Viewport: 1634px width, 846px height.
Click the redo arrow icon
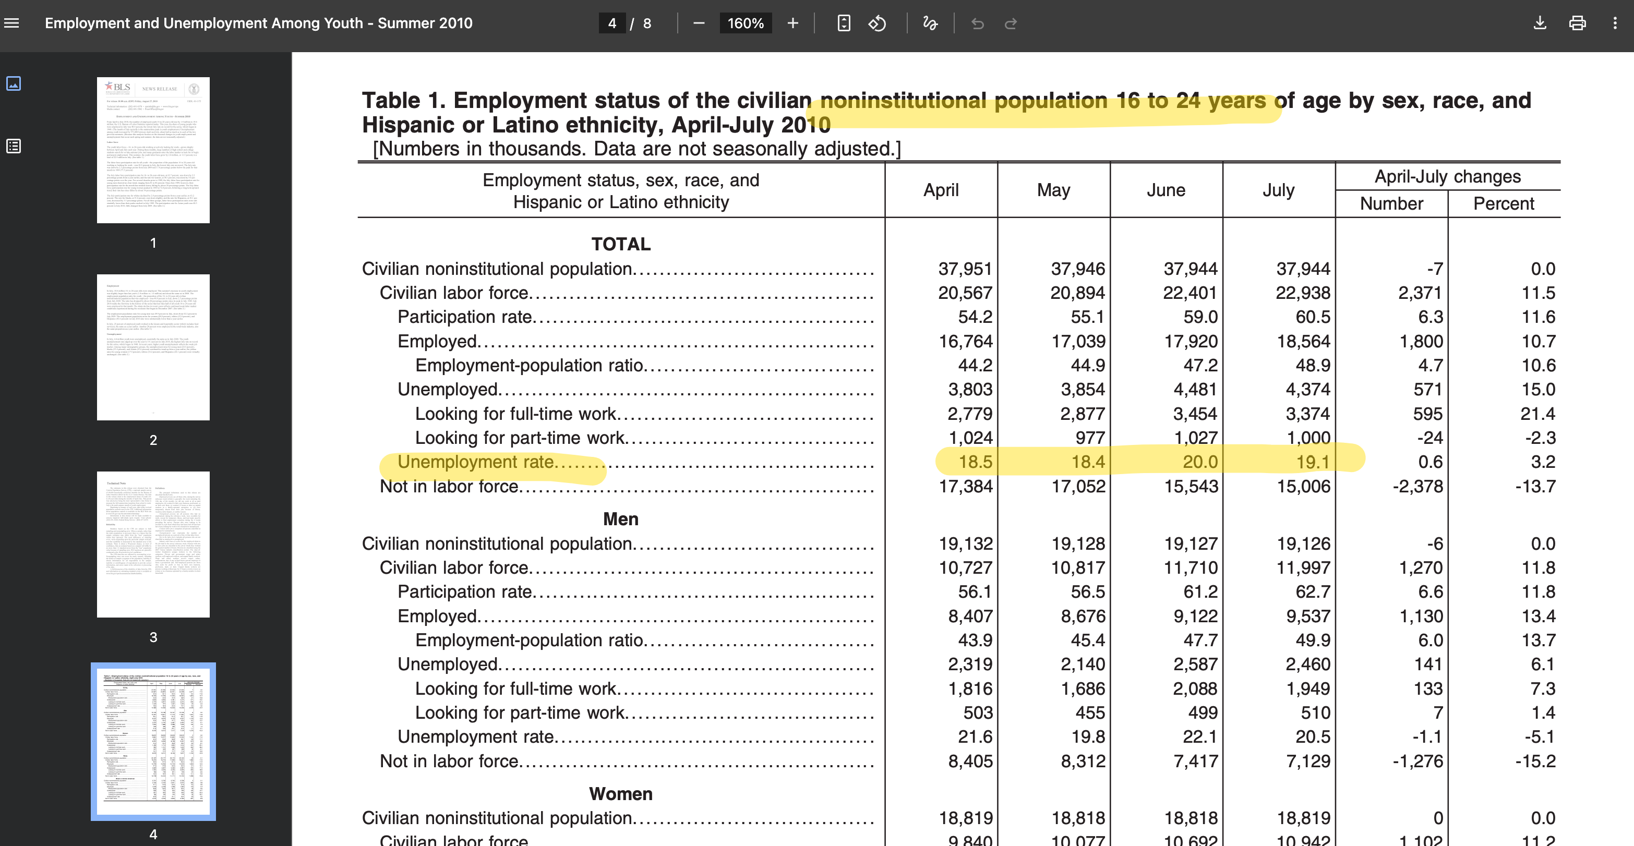(1011, 23)
